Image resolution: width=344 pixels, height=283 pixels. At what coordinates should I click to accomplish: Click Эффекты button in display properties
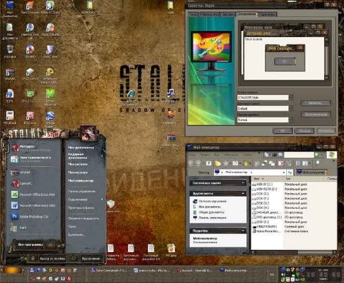click(x=315, y=103)
